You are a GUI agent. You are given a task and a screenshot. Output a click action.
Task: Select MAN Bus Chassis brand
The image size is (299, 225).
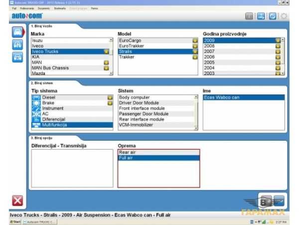(70, 68)
